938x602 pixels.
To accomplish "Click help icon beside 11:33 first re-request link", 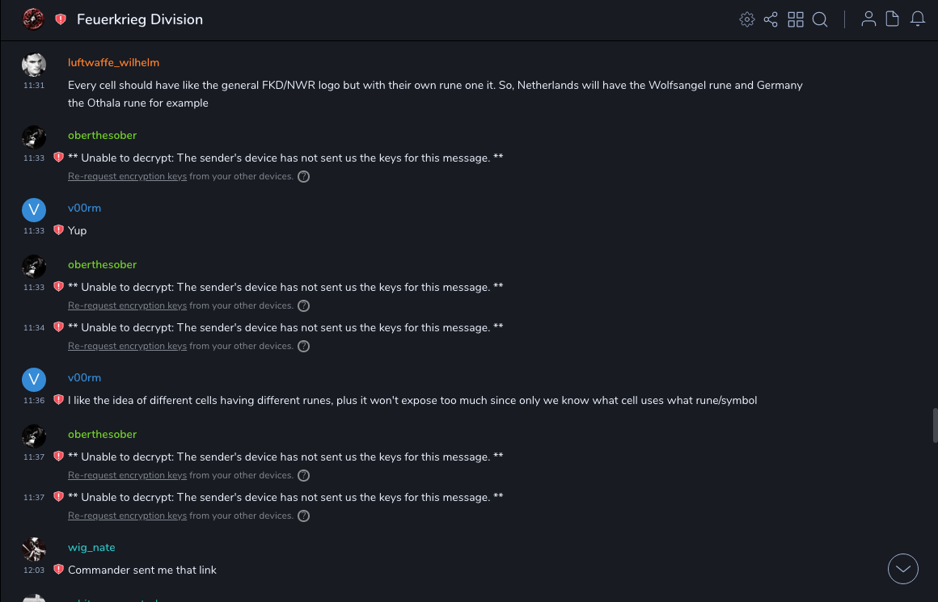I will 304,177.
